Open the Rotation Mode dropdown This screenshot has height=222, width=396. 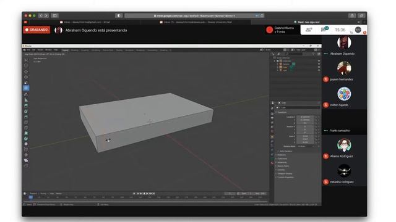point(305,146)
